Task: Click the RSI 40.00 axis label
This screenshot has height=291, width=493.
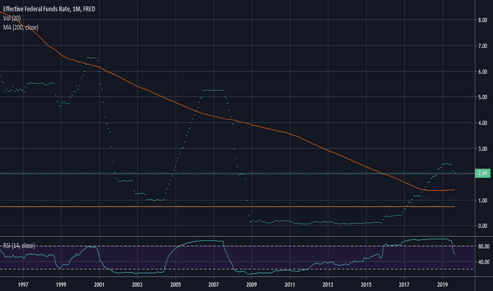Action: (483, 262)
